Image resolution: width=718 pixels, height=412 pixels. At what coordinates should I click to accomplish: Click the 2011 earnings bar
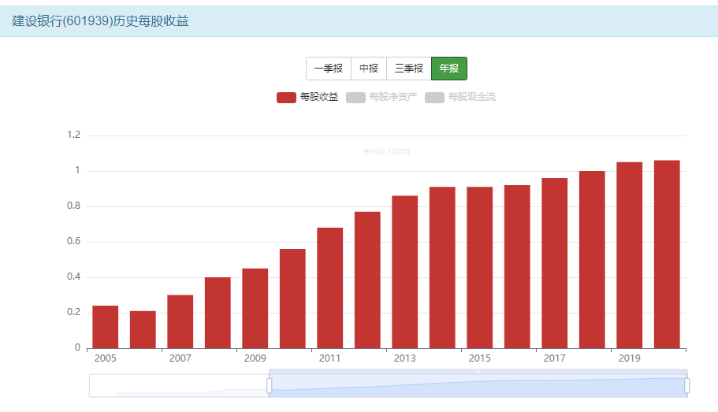click(330, 288)
